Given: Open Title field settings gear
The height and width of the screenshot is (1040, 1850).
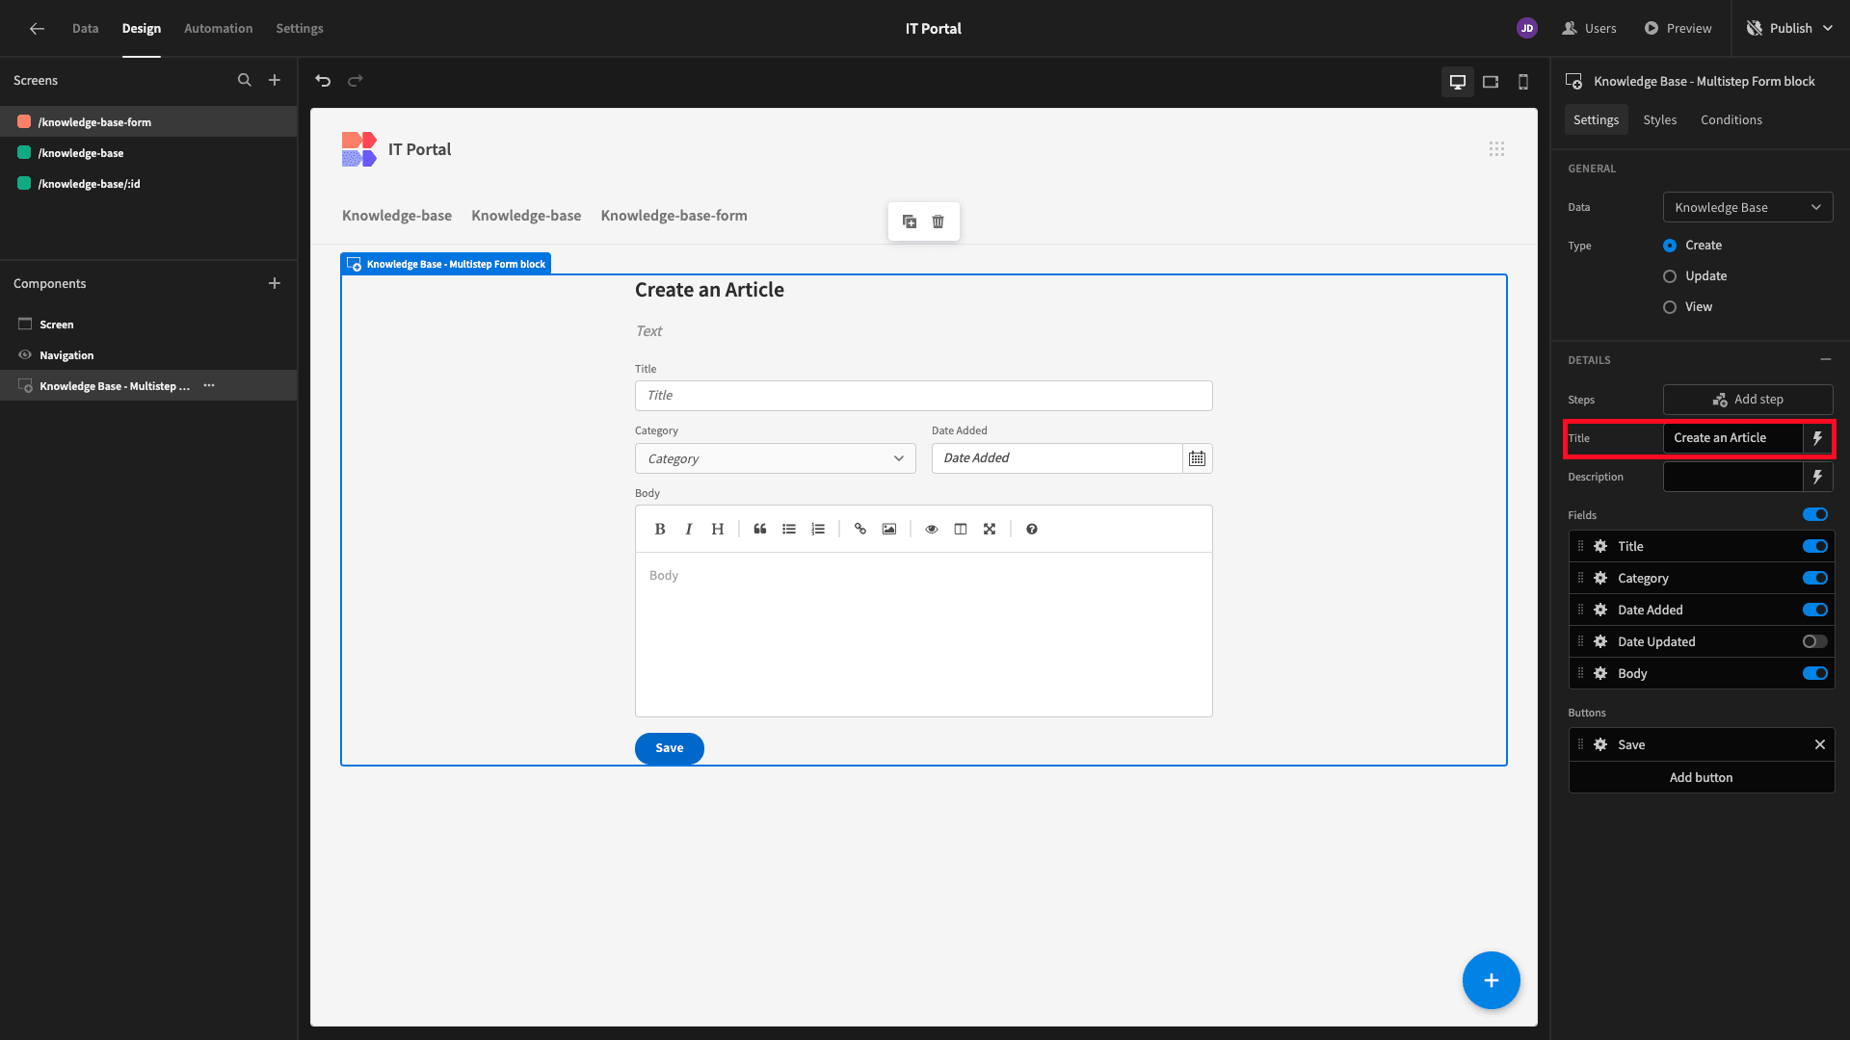Looking at the screenshot, I should (1600, 546).
